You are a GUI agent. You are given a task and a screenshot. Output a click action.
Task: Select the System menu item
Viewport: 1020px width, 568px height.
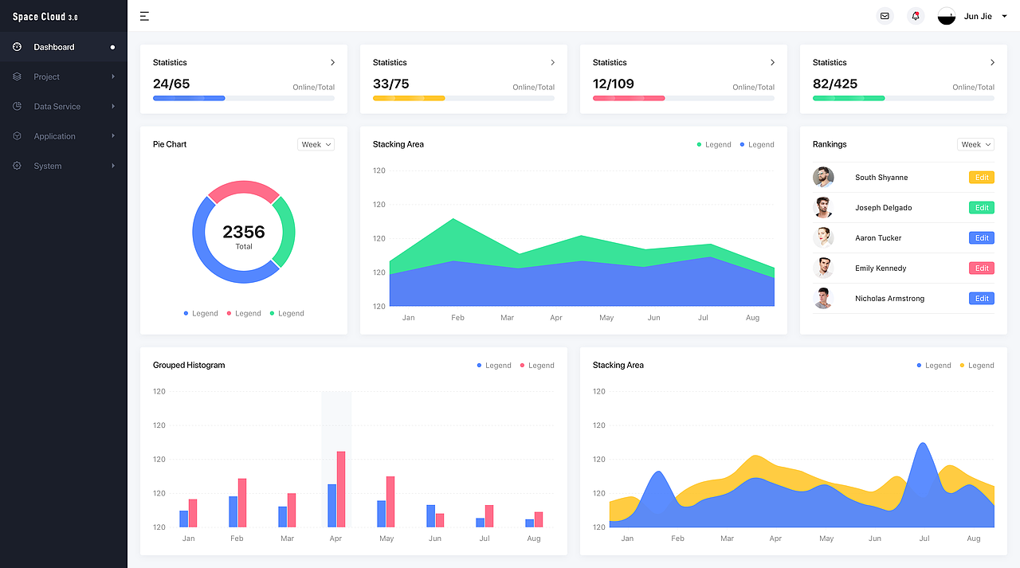coord(64,166)
